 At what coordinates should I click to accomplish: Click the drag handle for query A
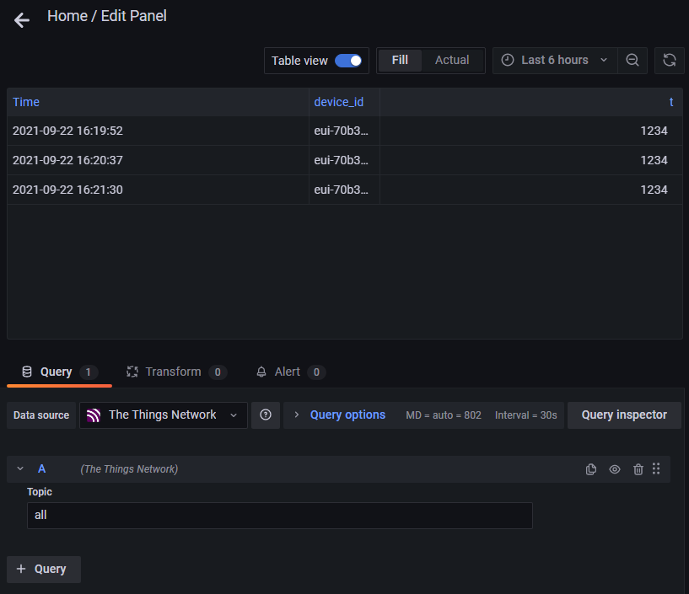[656, 469]
